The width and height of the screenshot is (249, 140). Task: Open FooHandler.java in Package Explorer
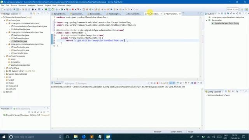click(x=21, y=53)
